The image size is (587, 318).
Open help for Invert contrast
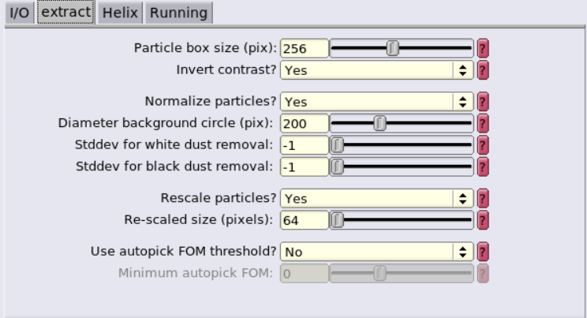pyautogui.click(x=483, y=70)
